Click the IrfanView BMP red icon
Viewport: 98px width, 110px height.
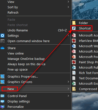[74, 41]
